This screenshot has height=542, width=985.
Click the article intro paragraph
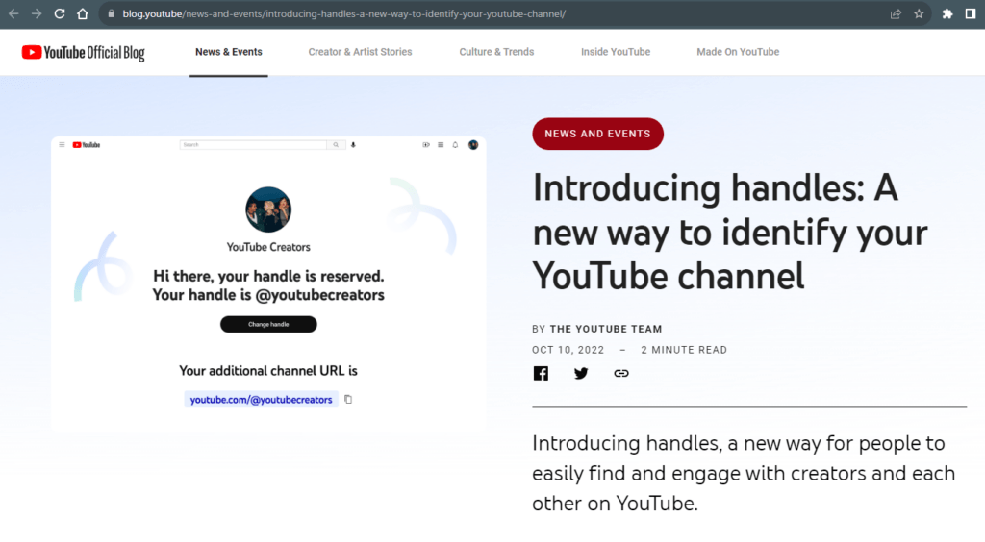coord(744,473)
